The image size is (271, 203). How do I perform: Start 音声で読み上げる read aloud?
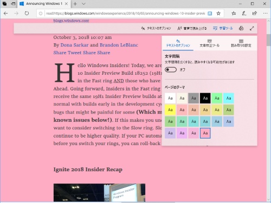192,28
